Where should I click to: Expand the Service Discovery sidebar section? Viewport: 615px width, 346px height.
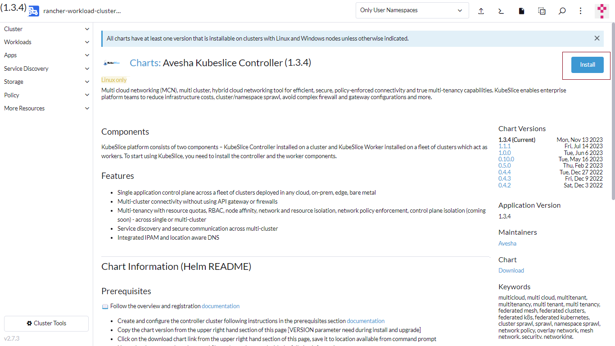pos(47,68)
